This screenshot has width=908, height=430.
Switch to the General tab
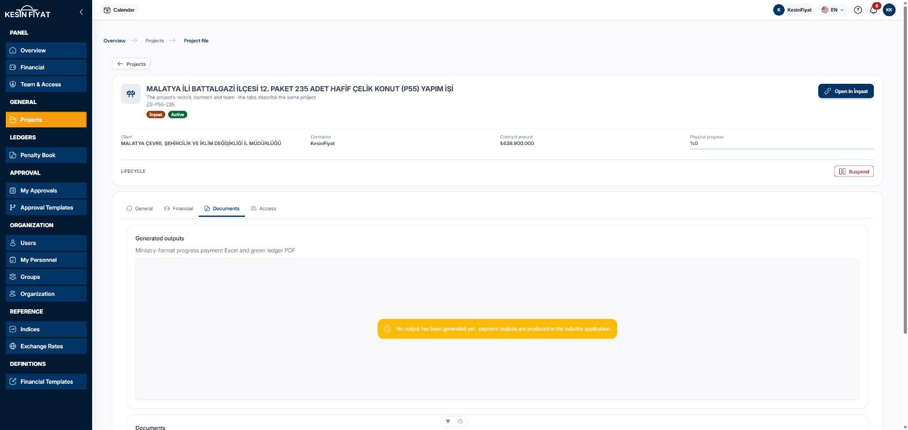[140, 209]
